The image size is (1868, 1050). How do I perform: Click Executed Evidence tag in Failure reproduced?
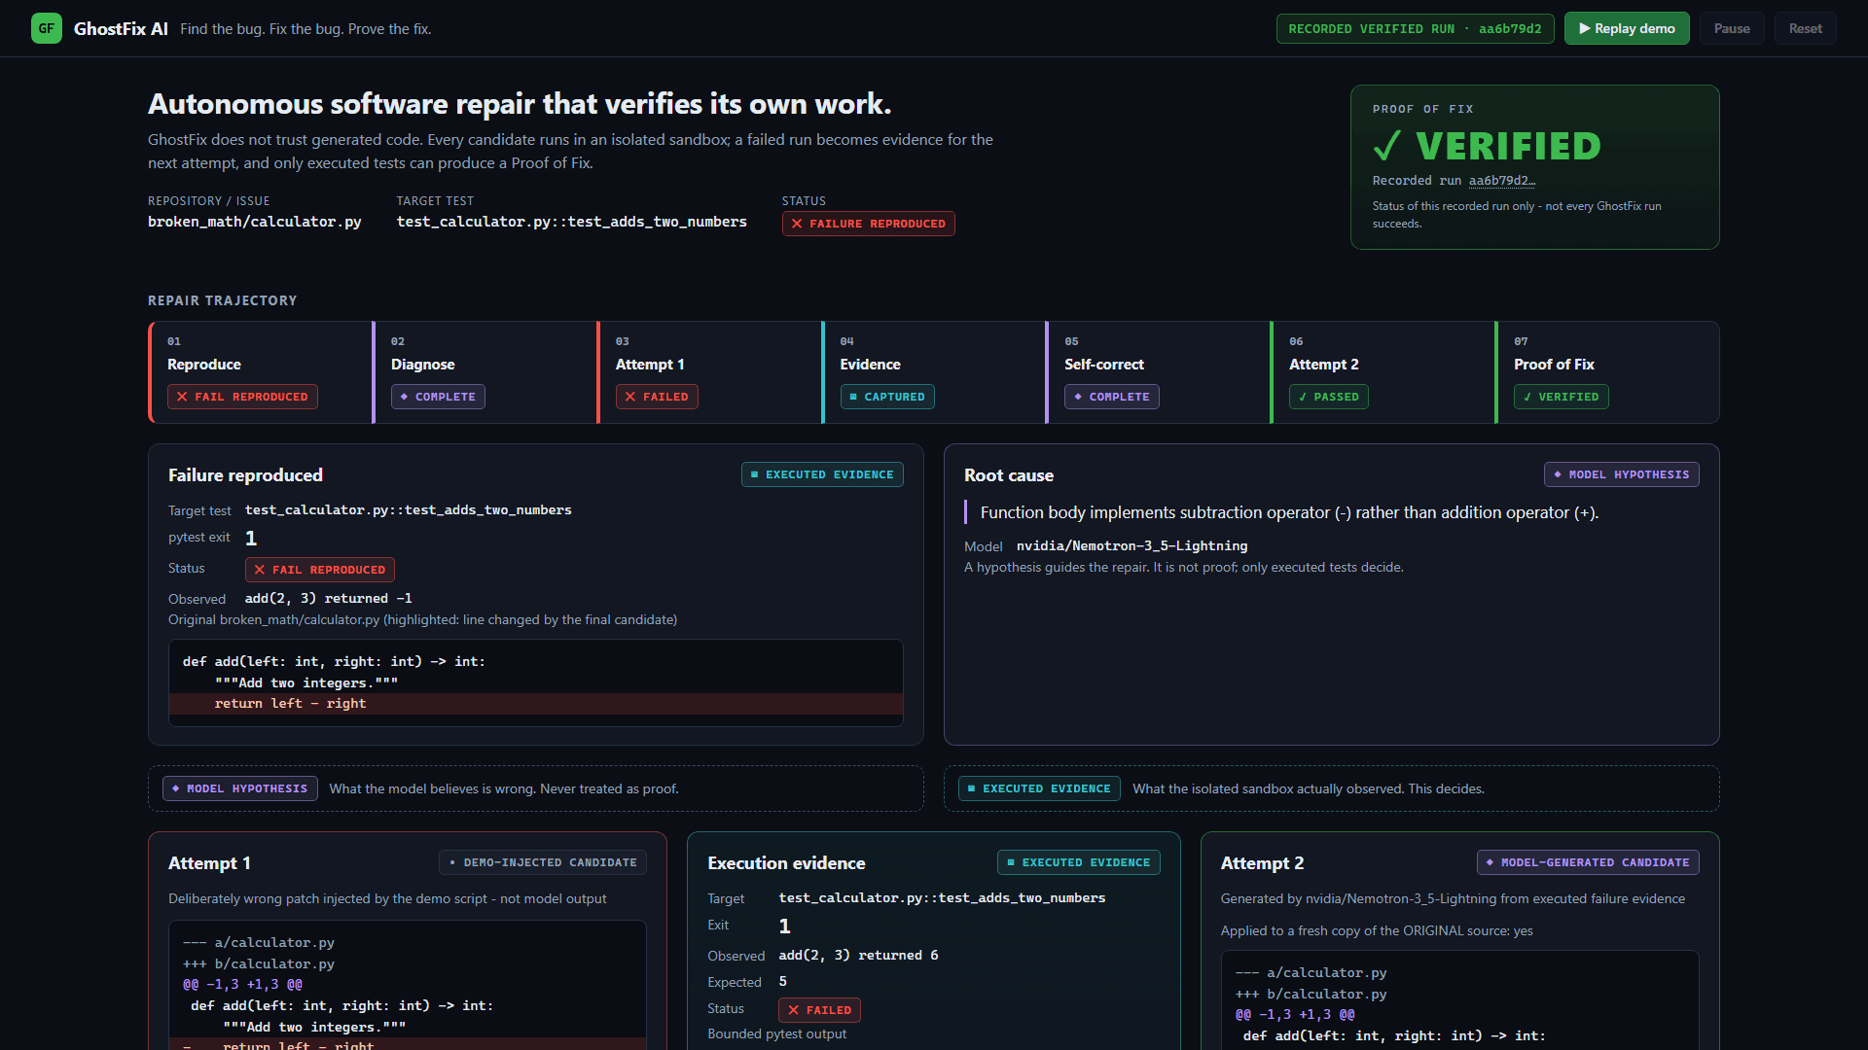pos(822,474)
